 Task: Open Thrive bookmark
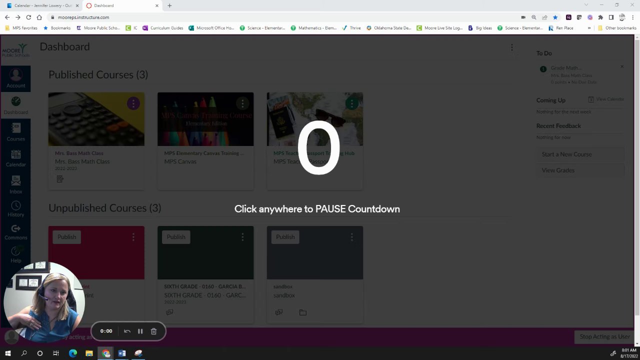(351, 28)
